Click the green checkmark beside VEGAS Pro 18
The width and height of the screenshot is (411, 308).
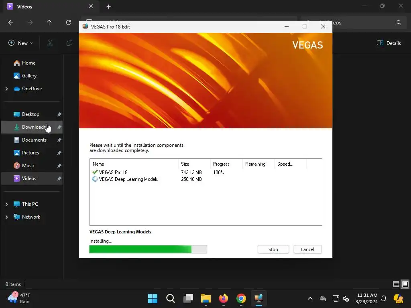point(95,172)
